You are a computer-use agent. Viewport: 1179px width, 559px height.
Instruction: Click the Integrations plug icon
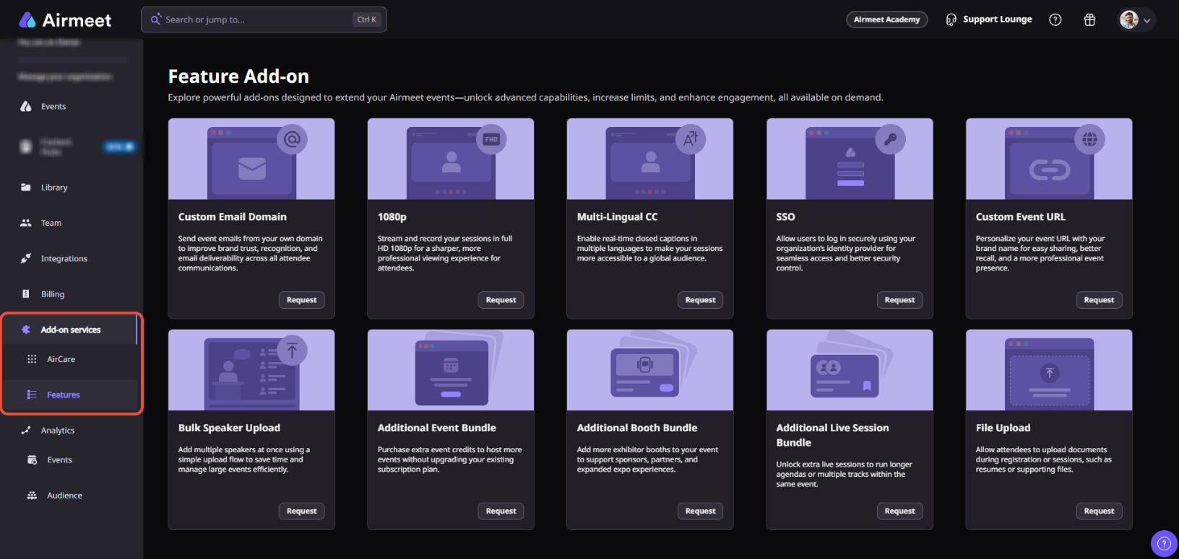tap(26, 258)
